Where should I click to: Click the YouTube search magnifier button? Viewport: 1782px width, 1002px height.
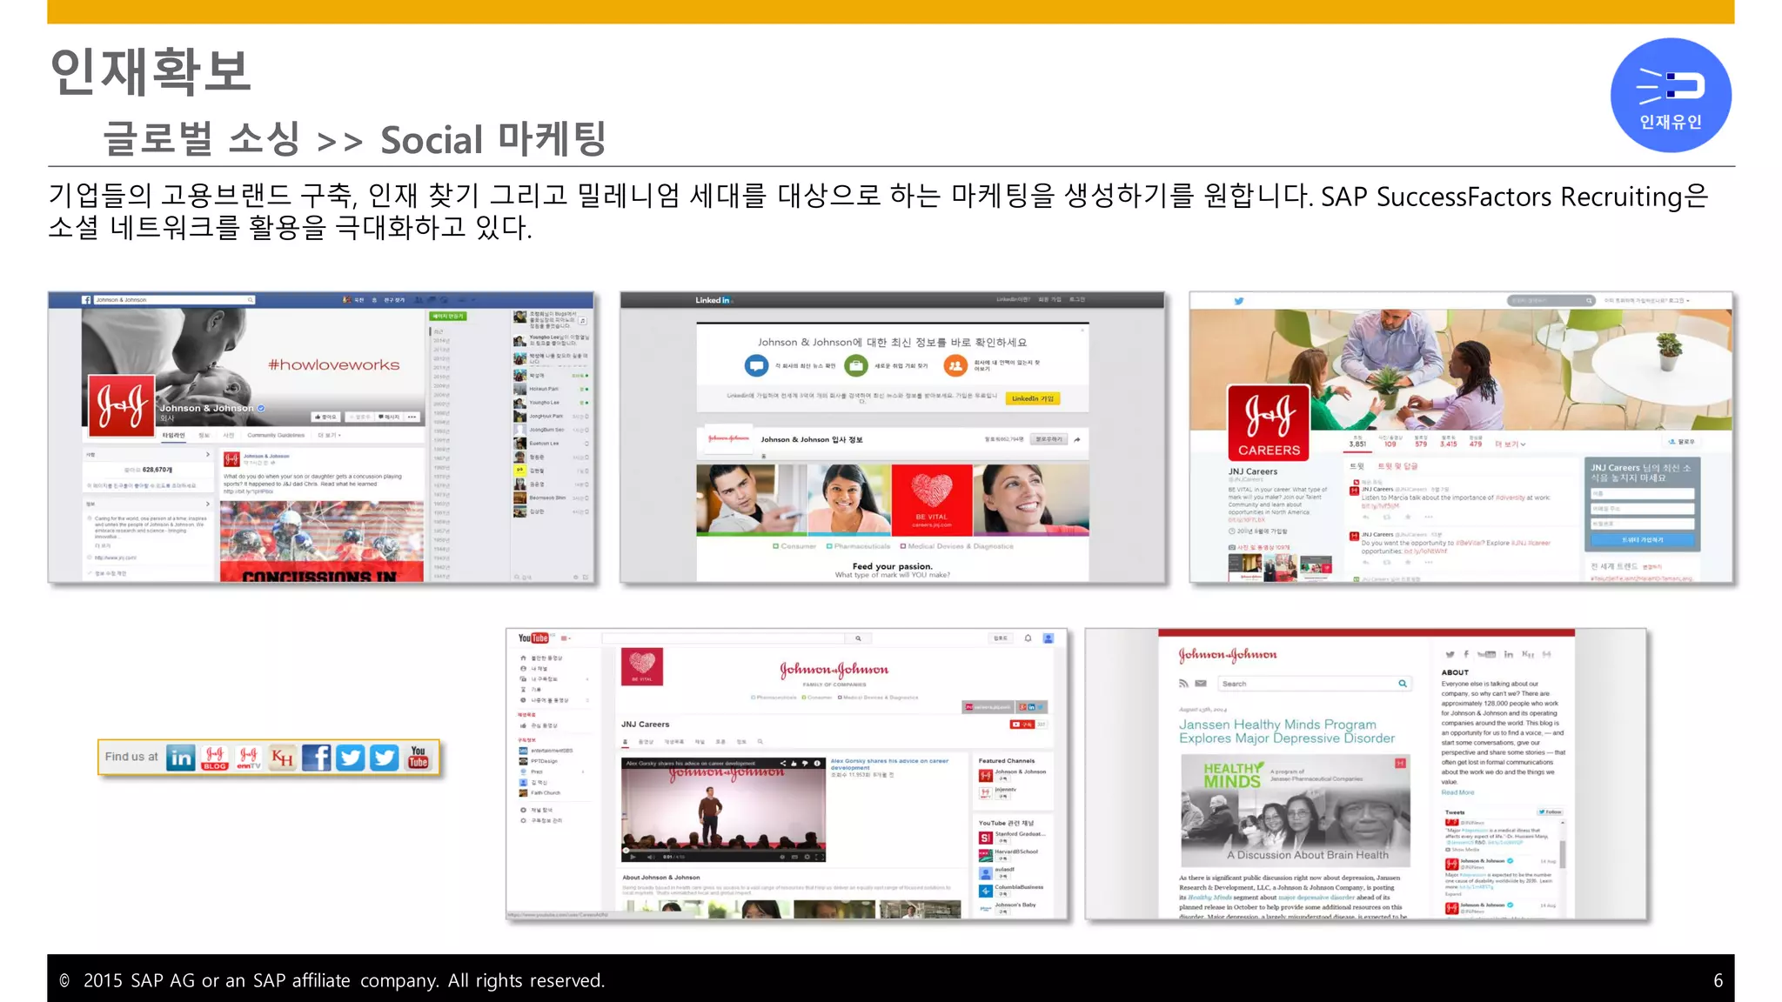858,638
